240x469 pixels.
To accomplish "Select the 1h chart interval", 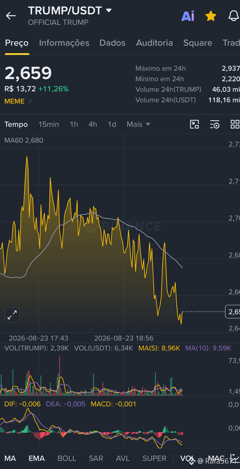I will 74,124.
